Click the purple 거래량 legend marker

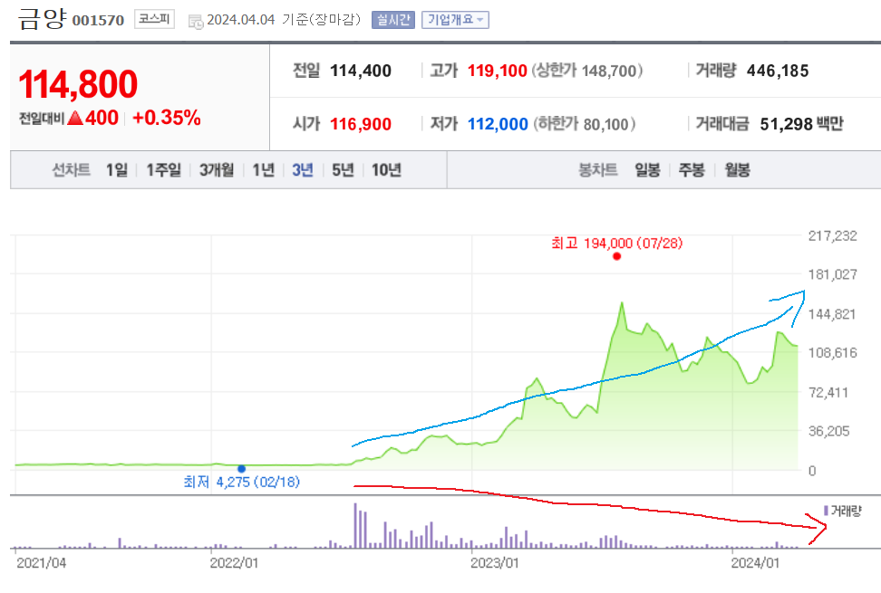[826, 511]
